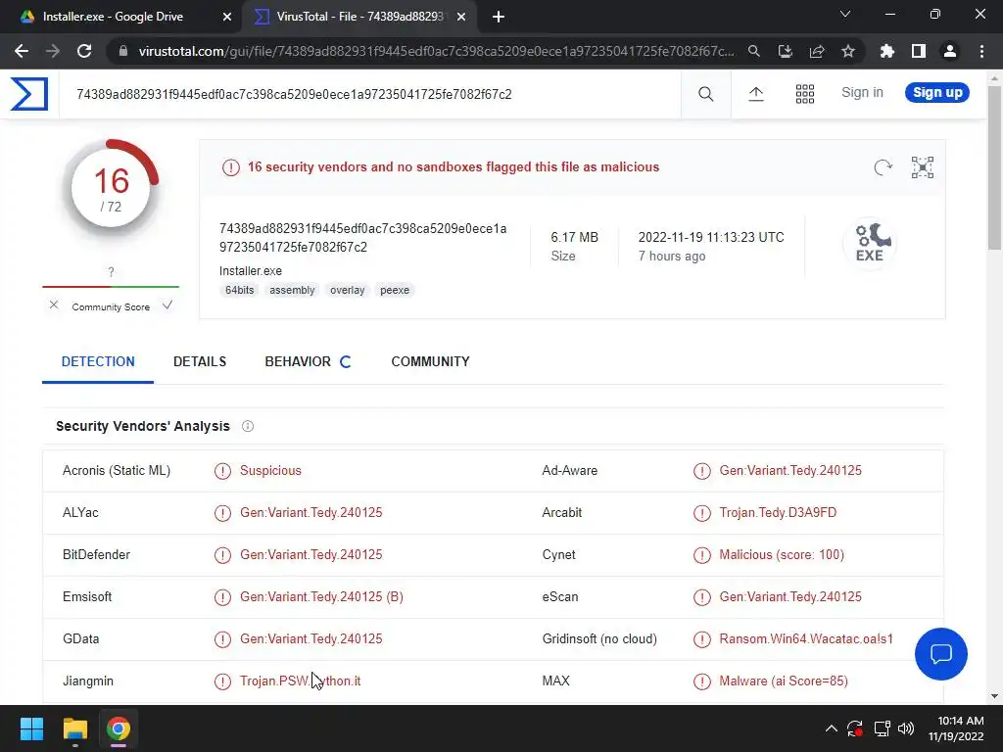Click the peexe tag
The height and width of the screenshot is (752, 1003).
coord(395,290)
